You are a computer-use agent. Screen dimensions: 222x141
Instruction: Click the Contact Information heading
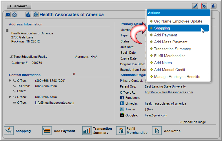tap(25, 75)
